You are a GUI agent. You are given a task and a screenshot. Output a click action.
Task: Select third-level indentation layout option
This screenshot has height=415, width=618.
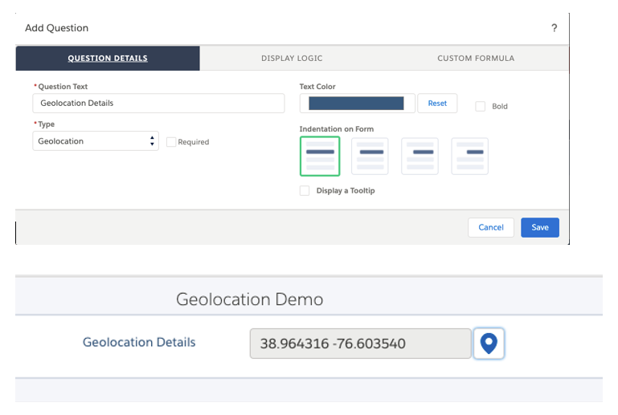click(x=470, y=156)
